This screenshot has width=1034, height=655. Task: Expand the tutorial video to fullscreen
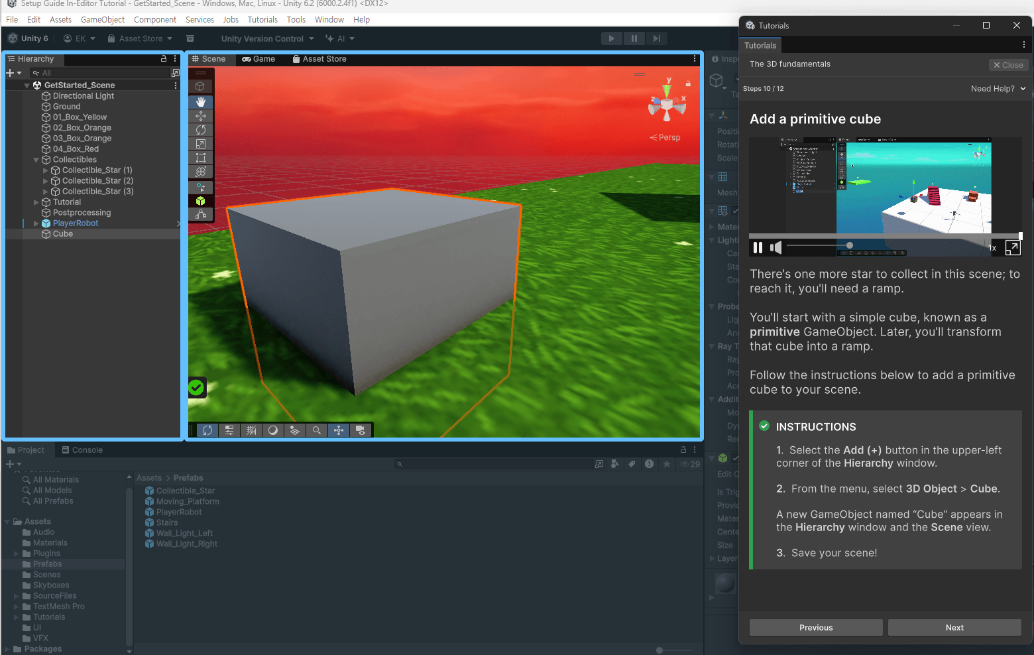click(1012, 248)
